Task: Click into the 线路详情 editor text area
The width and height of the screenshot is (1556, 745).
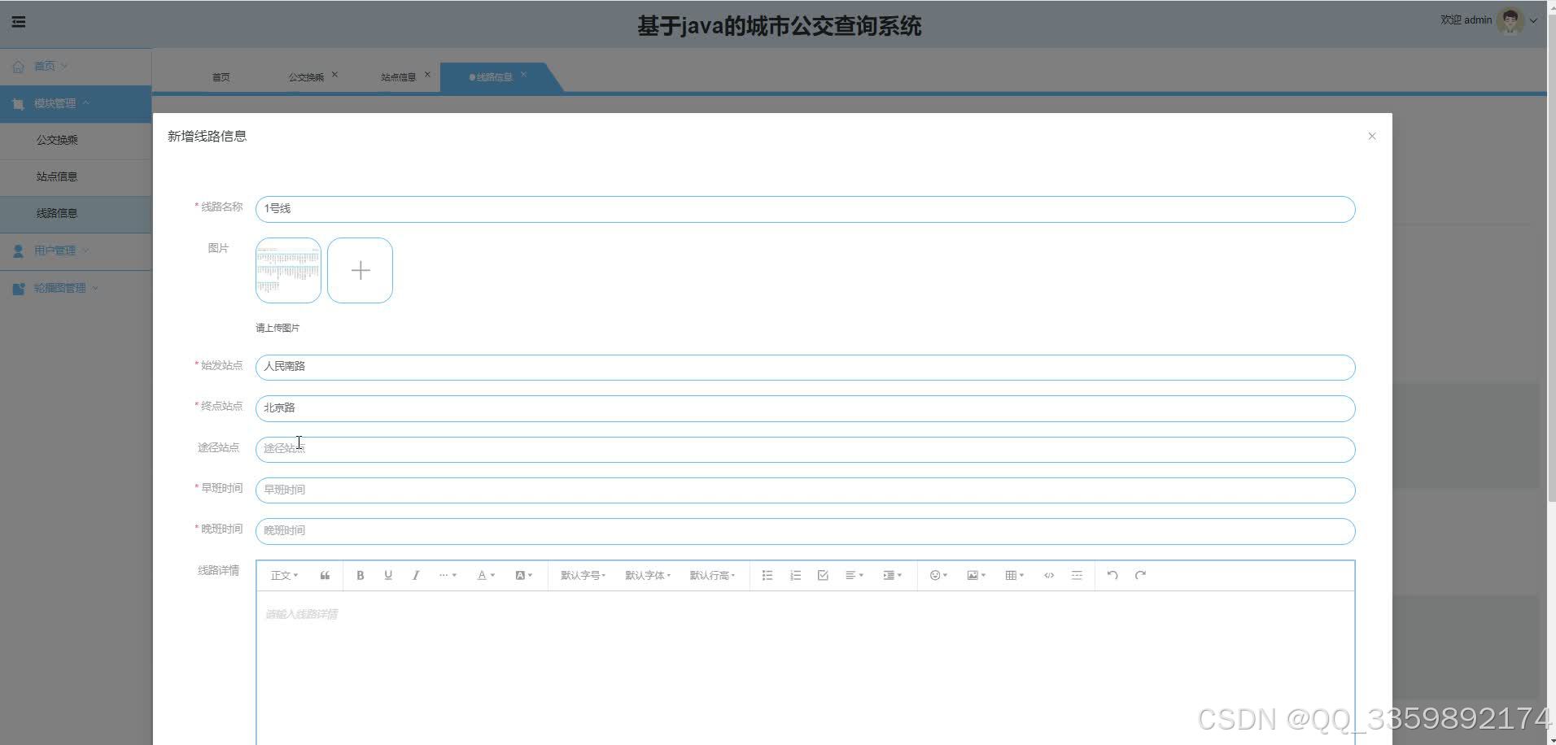Action: point(805,667)
